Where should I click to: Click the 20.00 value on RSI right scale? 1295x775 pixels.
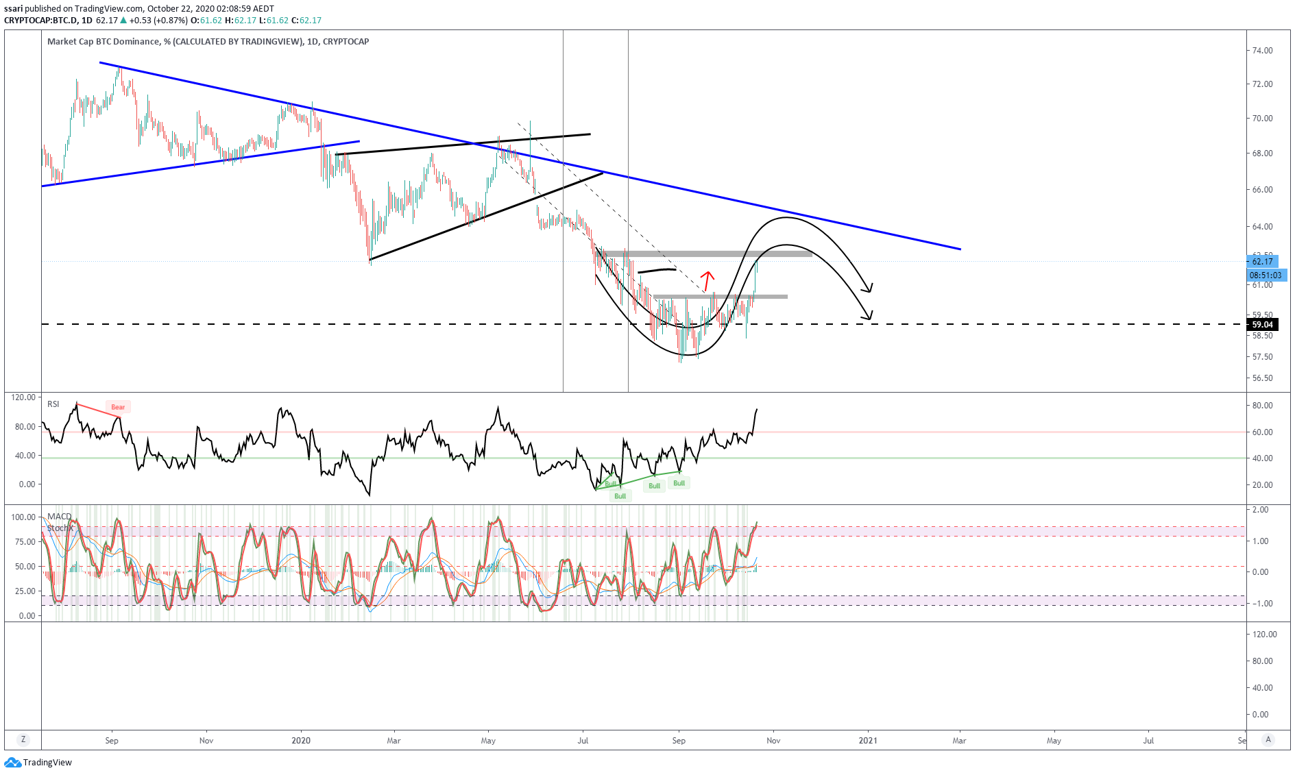tap(1262, 484)
